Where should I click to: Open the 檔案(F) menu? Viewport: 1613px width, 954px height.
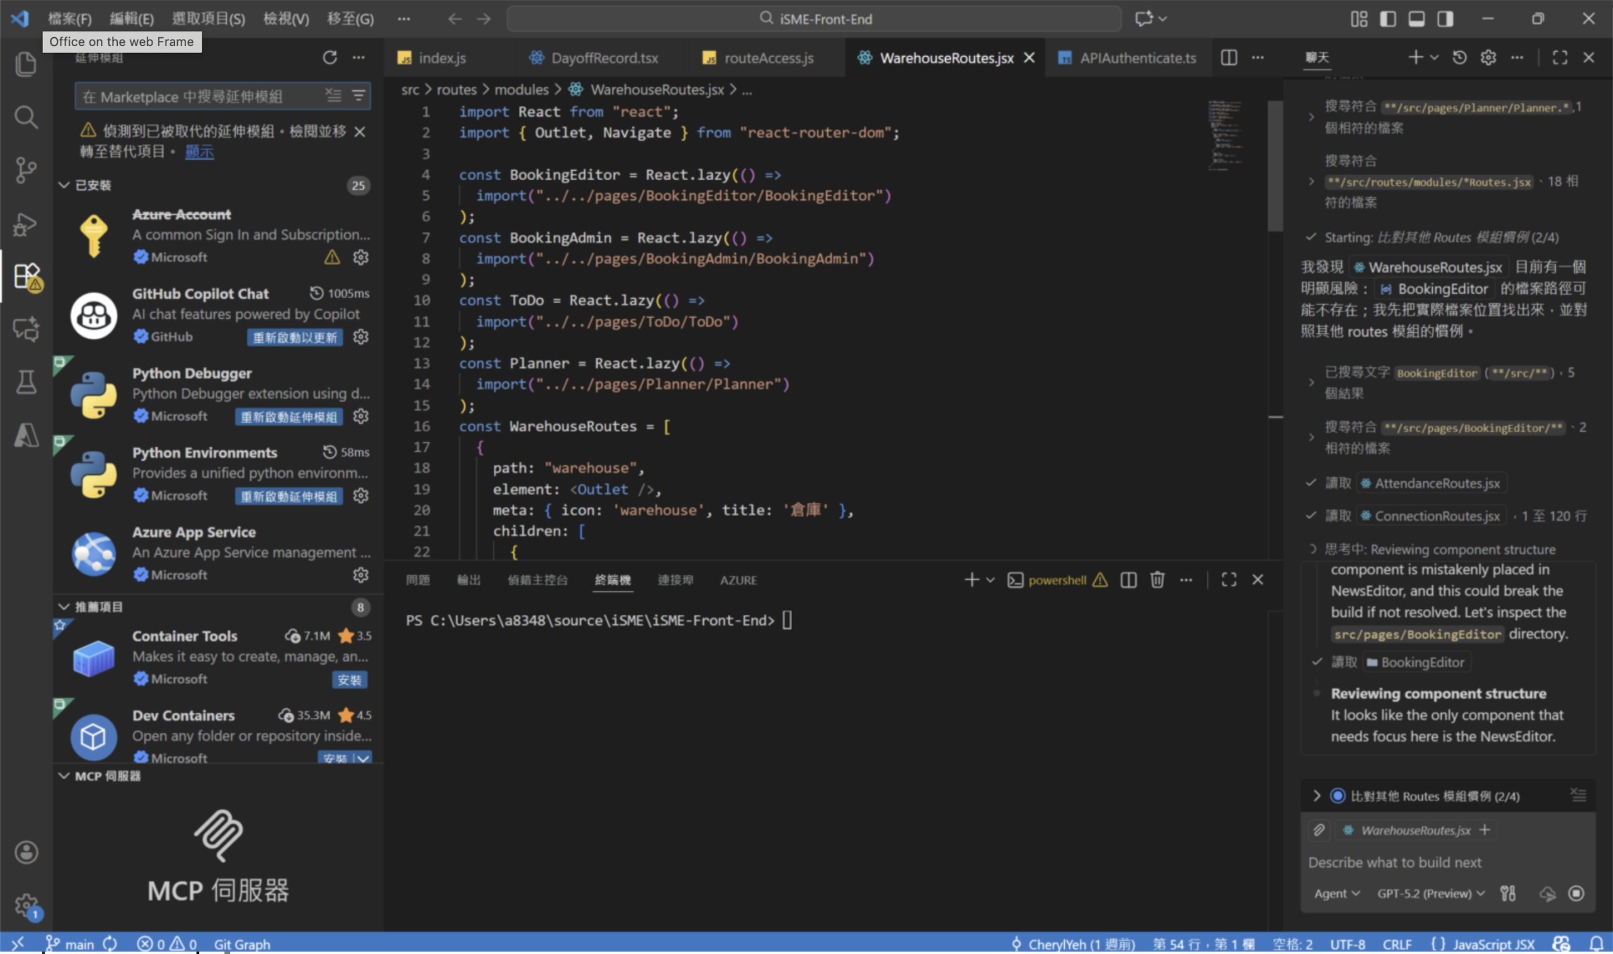pos(69,20)
